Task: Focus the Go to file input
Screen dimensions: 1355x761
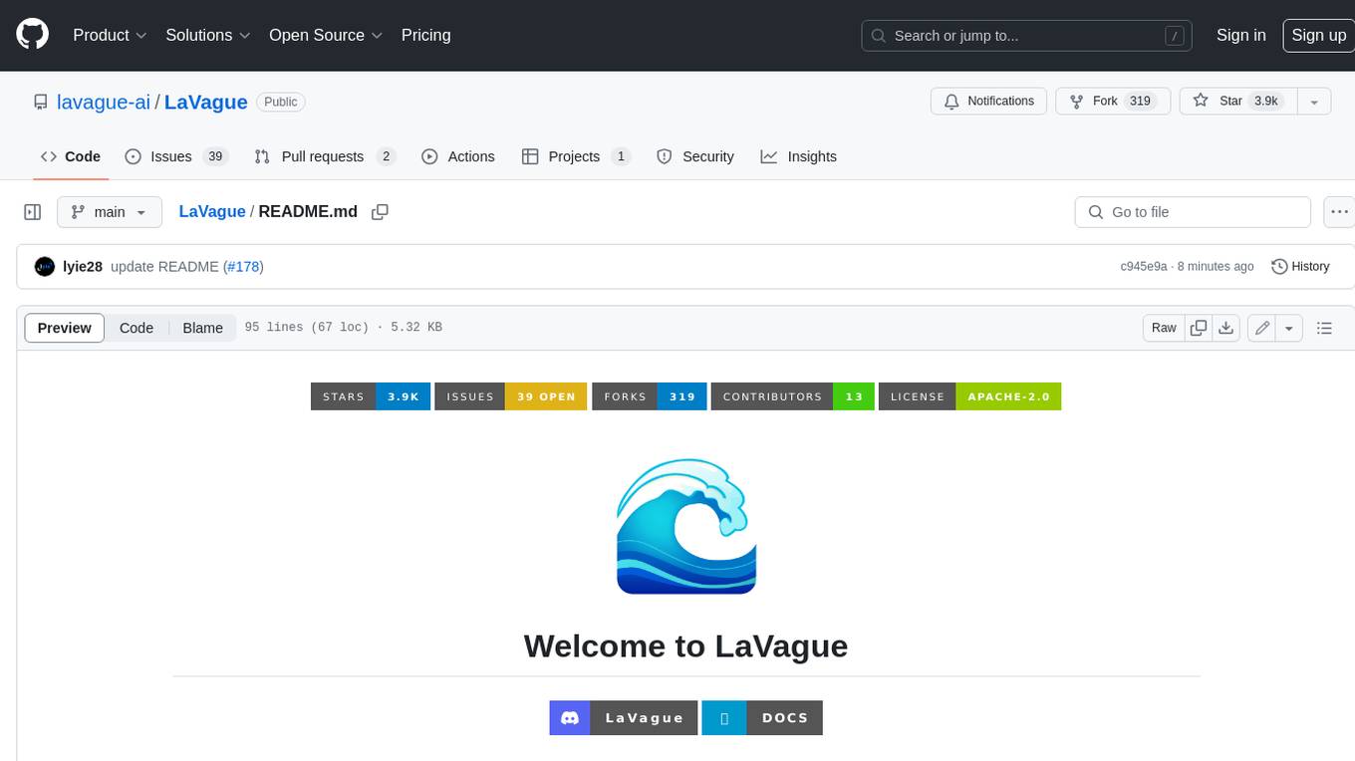Action: tap(1193, 212)
